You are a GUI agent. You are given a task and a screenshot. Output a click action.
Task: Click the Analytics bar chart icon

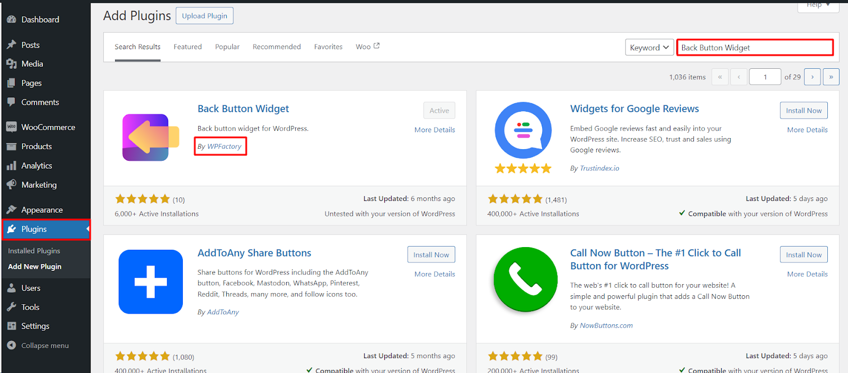pyautogui.click(x=11, y=166)
